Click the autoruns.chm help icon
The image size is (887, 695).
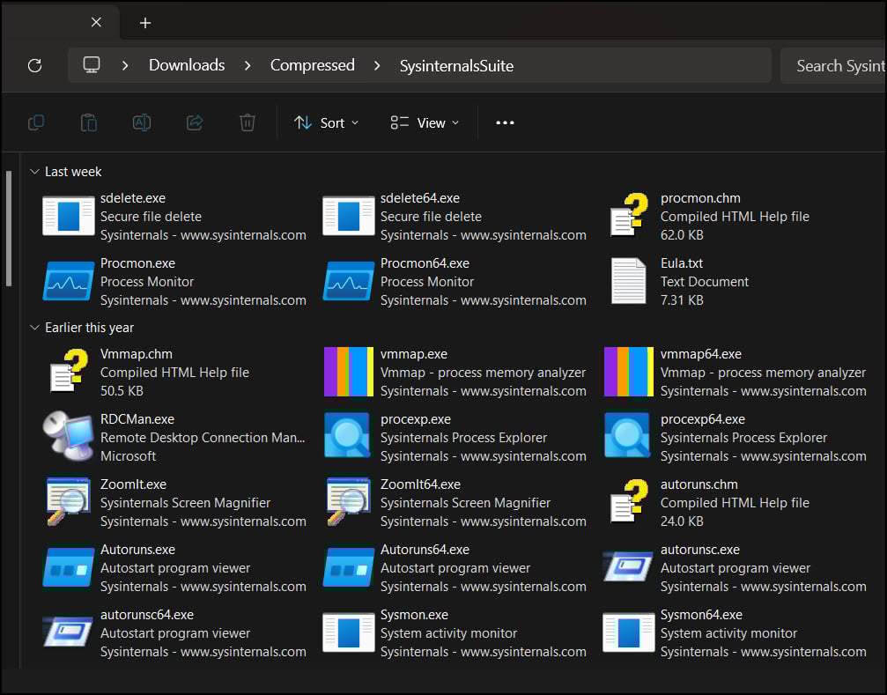[x=629, y=501]
